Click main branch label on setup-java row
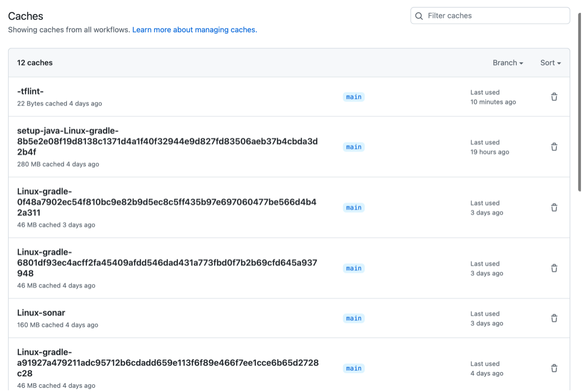 point(353,147)
